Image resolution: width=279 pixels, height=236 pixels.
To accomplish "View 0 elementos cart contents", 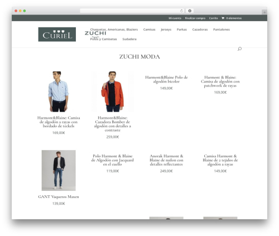I will pyautogui.click(x=234, y=18).
